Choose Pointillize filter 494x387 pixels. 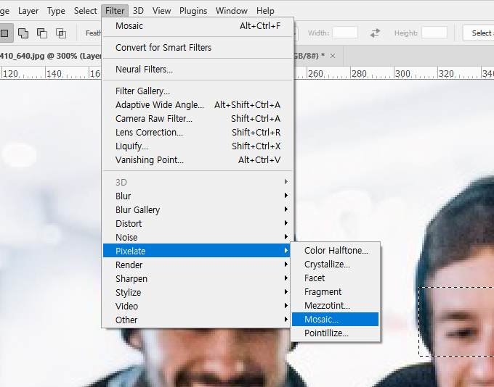[335, 333]
